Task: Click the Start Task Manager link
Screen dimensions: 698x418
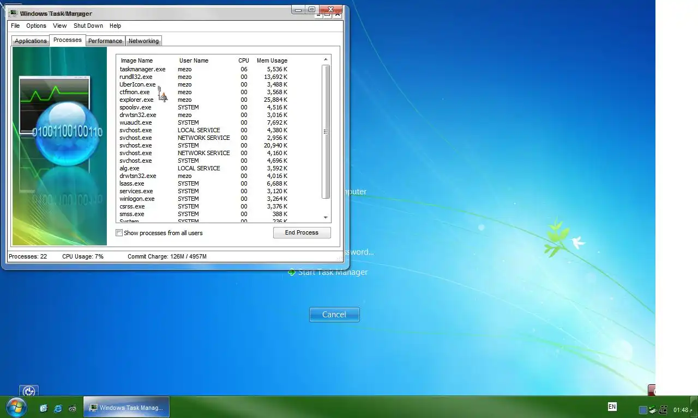Action: point(333,272)
